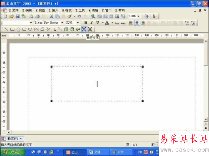Image resolution: width=209 pixels, height=156 pixels.
Task: Click the format painter brush icon
Action: click(70, 16)
